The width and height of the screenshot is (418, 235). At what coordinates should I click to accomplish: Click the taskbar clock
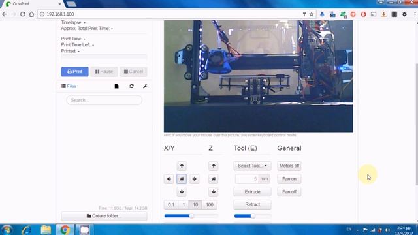tap(404, 230)
